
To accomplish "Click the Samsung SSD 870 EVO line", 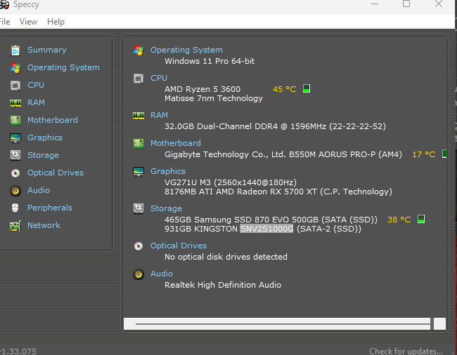I will coord(271,220).
